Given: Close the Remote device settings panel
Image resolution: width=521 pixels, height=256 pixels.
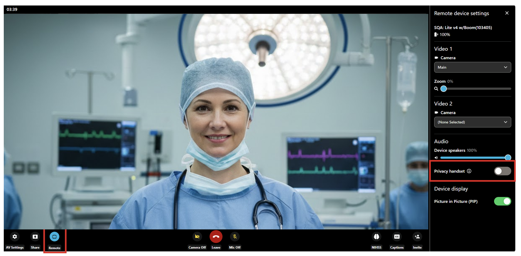Looking at the screenshot, I should (x=507, y=13).
